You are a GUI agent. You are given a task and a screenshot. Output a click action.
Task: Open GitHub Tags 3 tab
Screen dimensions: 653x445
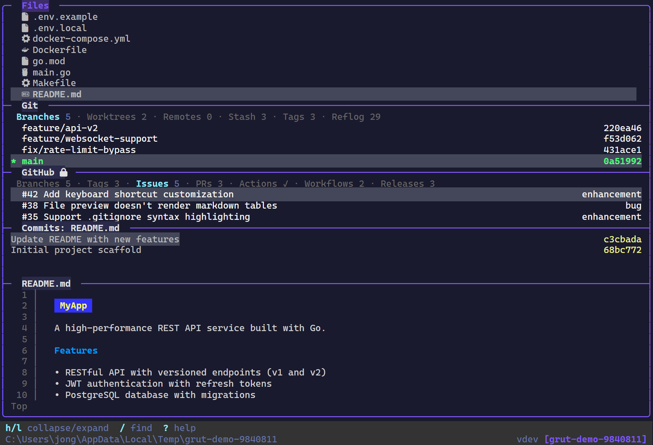[103, 184]
